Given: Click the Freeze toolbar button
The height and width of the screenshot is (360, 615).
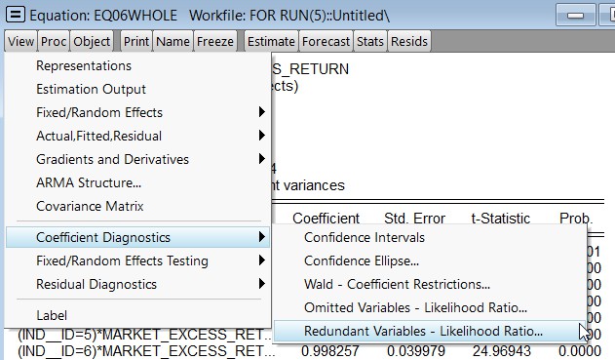Looking at the screenshot, I should point(215,41).
